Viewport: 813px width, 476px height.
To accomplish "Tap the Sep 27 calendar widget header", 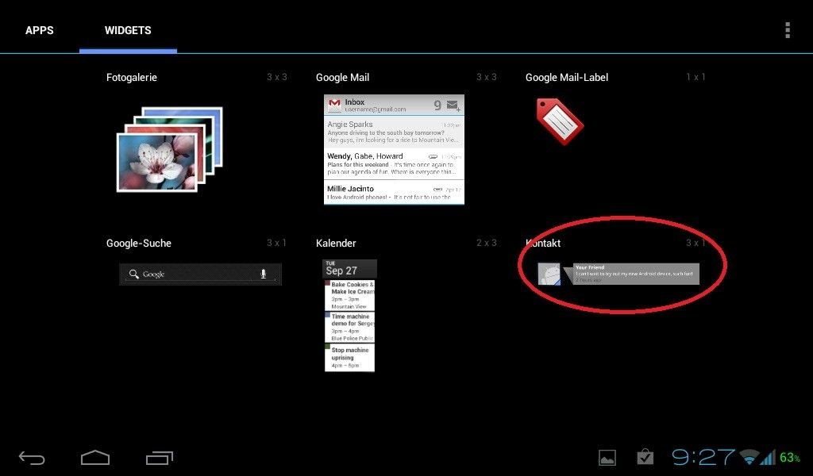I will [x=349, y=269].
